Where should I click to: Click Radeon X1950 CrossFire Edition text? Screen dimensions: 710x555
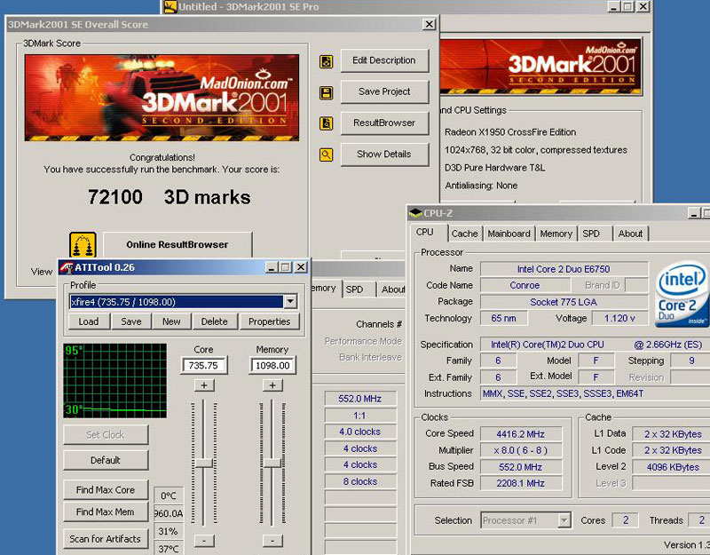(510, 132)
